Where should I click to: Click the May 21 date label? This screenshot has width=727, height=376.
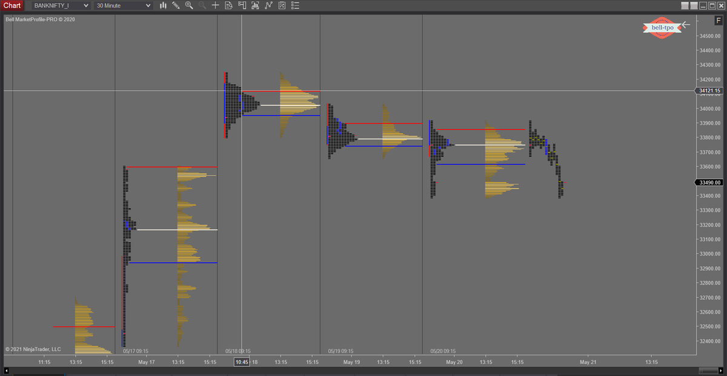coord(588,362)
